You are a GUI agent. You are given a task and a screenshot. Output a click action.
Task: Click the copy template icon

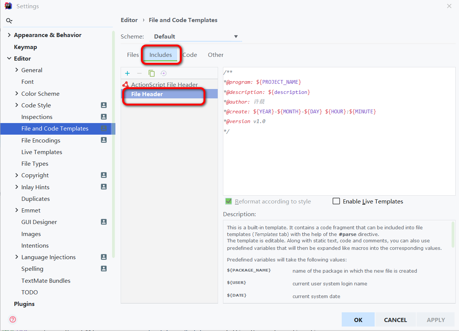(x=151, y=73)
